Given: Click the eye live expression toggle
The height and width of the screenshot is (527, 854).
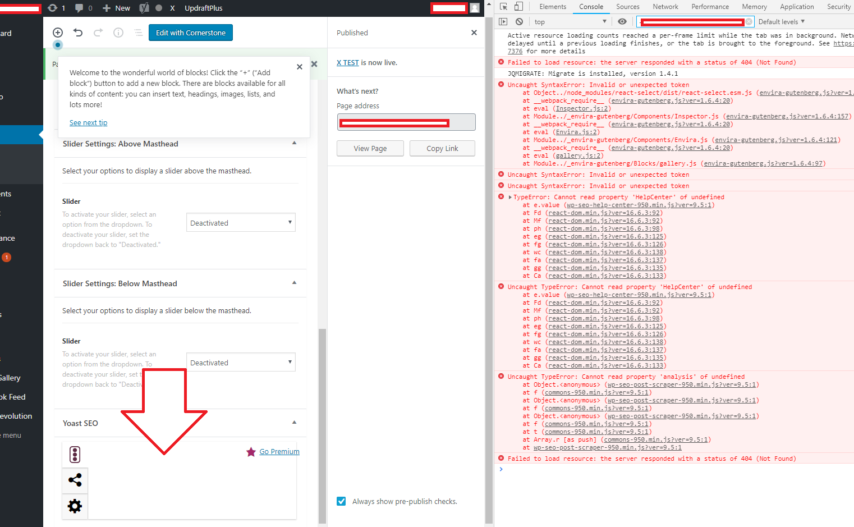Looking at the screenshot, I should [622, 21].
